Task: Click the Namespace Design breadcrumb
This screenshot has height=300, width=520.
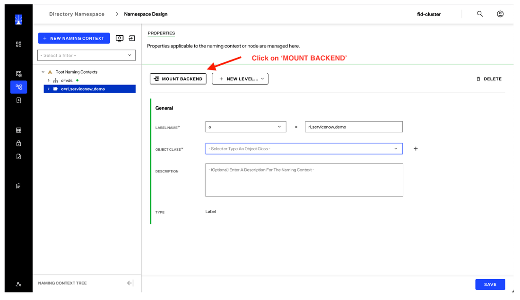Action: 146,14
